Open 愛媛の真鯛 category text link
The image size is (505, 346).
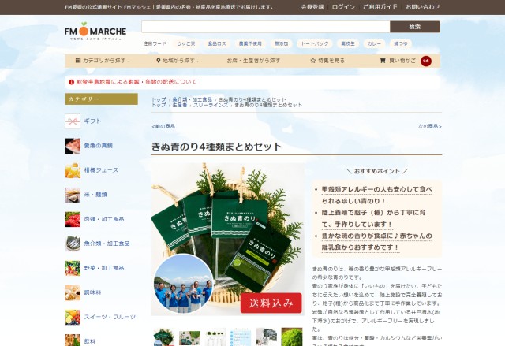pyautogui.click(x=98, y=146)
